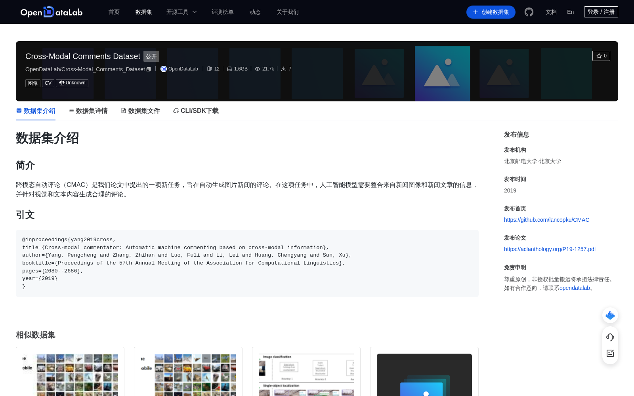Click the plus icon in 创建数据集 button
The image size is (634, 396).
[475, 12]
